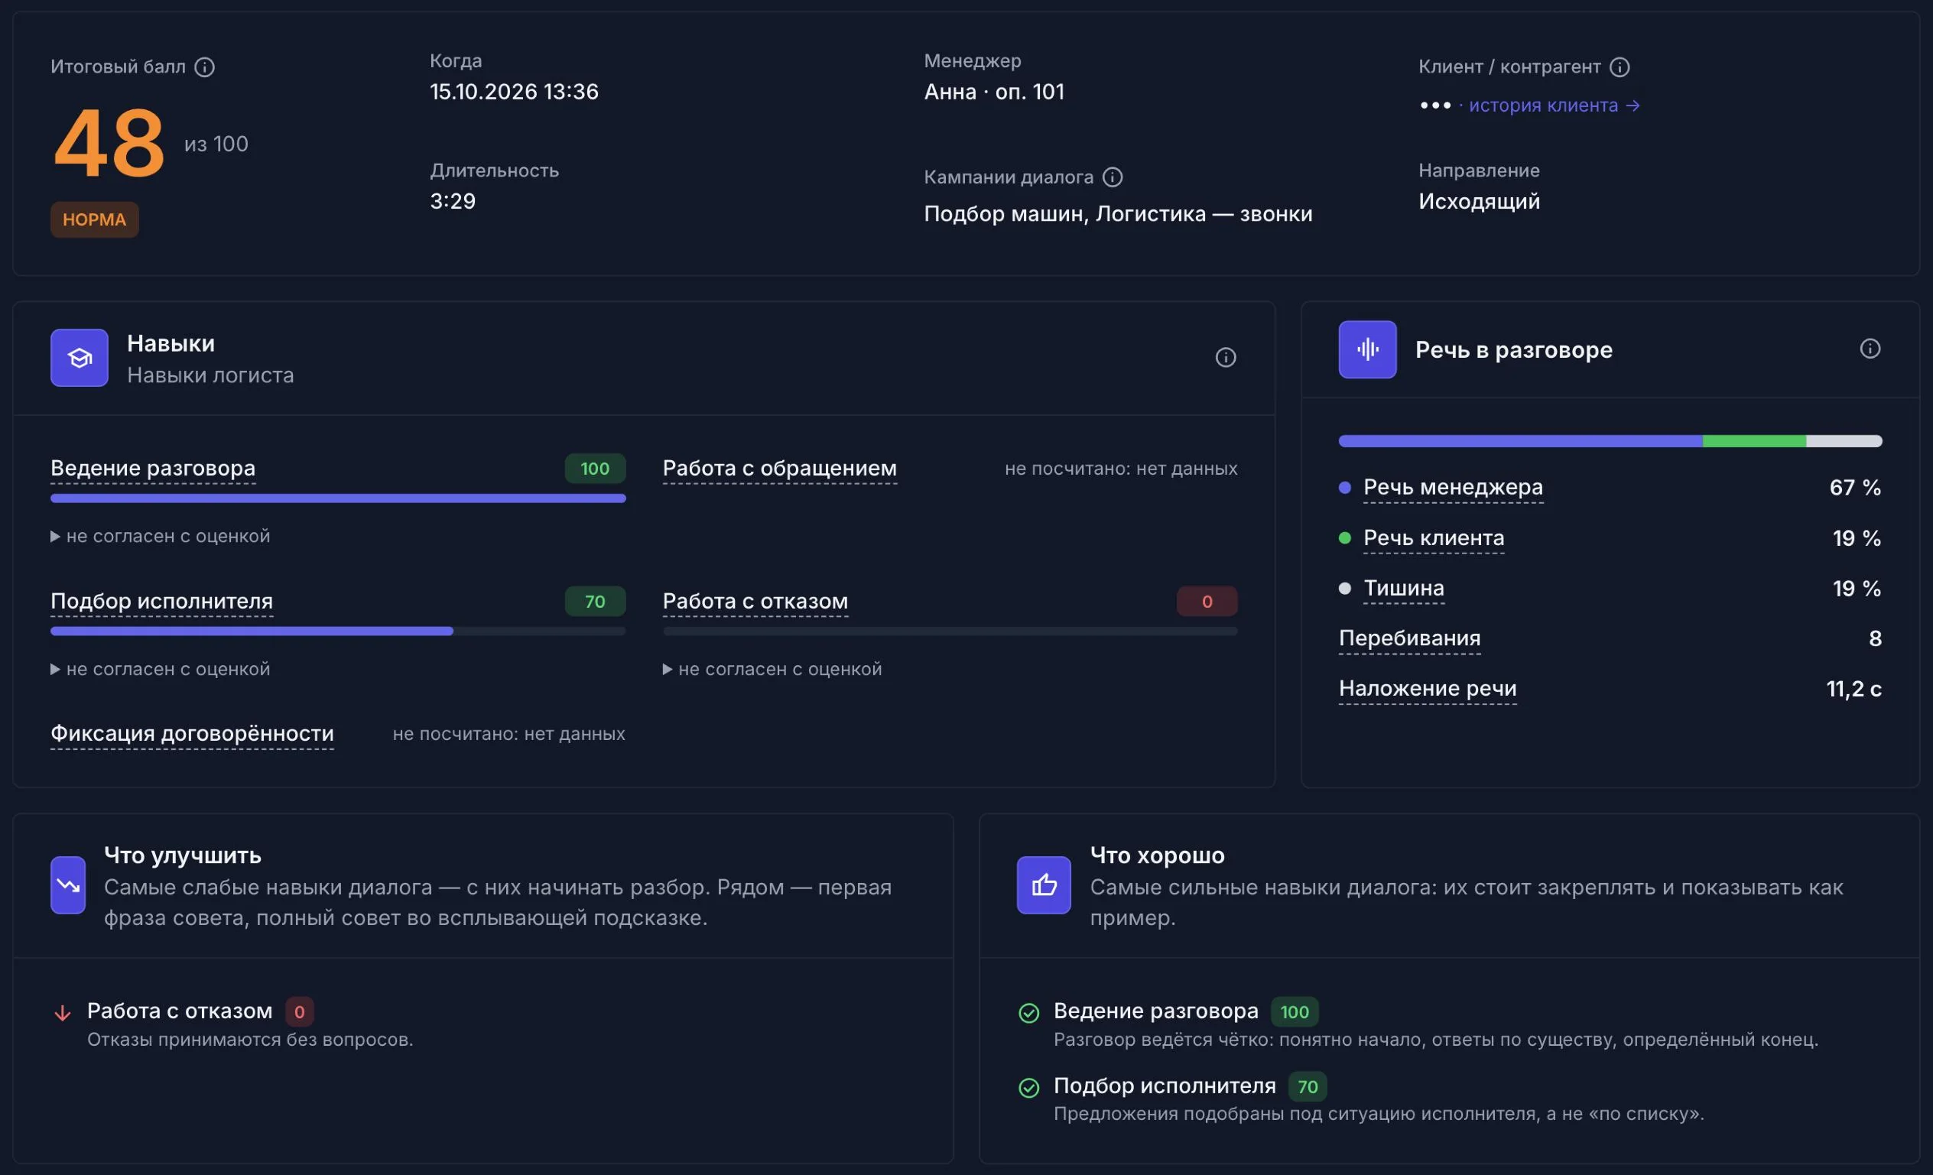1933x1175 pixels.
Task: Click the downward trend icon of Что улучшить
Action: [x=68, y=884]
